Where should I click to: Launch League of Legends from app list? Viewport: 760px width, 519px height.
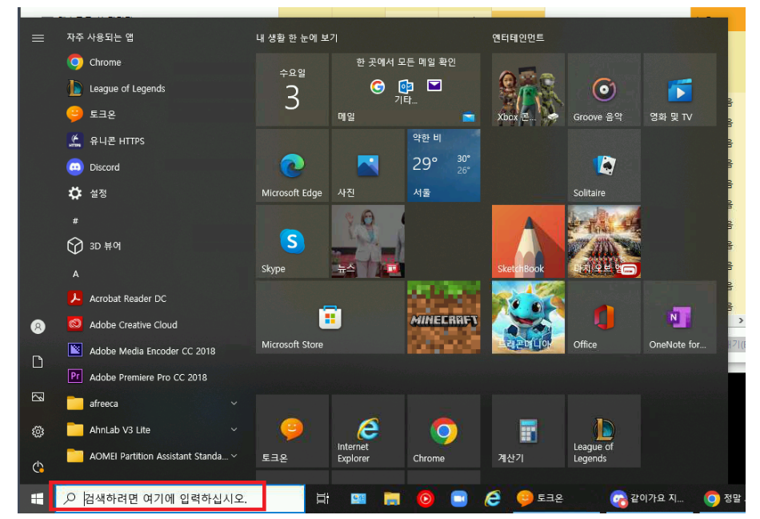(x=153, y=88)
